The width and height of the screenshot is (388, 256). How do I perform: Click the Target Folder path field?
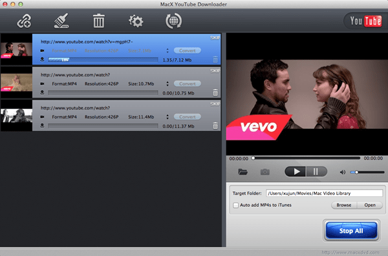point(324,193)
